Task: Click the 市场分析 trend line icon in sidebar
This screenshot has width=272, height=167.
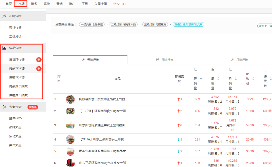Action: [x=4, y=15]
